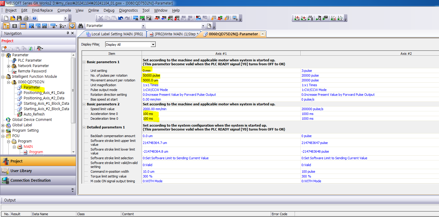Click the Print icon
This screenshot has height=217, width=439.
pyautogui.click(x=26, y=18)
